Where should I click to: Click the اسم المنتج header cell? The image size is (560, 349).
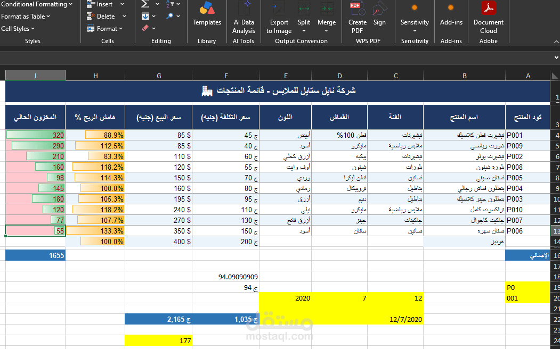click(x=464, y=117)
